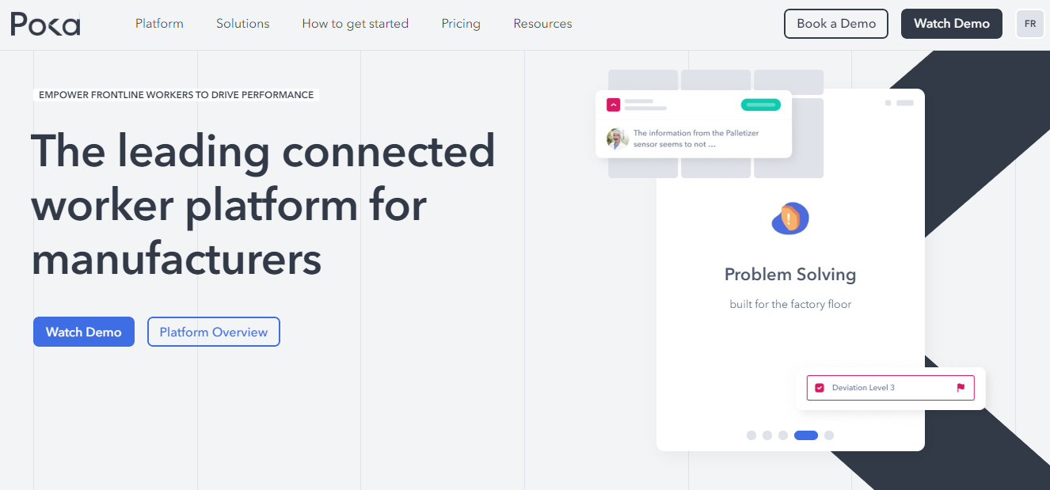The width and height of the screenshot is (1050, 490).
Task: Go to How to get started
Action: tap(356, 24)
